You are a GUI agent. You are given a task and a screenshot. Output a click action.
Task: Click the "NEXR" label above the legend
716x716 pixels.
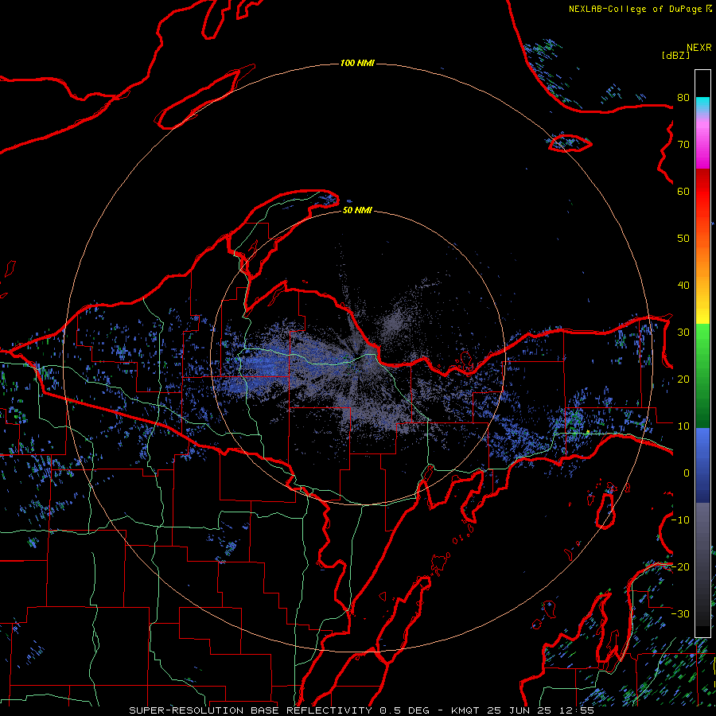point(699,48)
